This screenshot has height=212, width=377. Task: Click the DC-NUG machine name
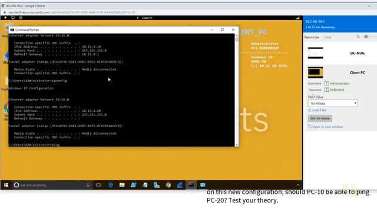358,53
